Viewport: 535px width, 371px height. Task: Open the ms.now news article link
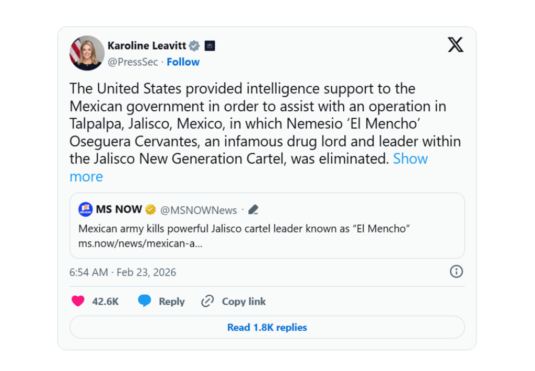click(140, 244)
